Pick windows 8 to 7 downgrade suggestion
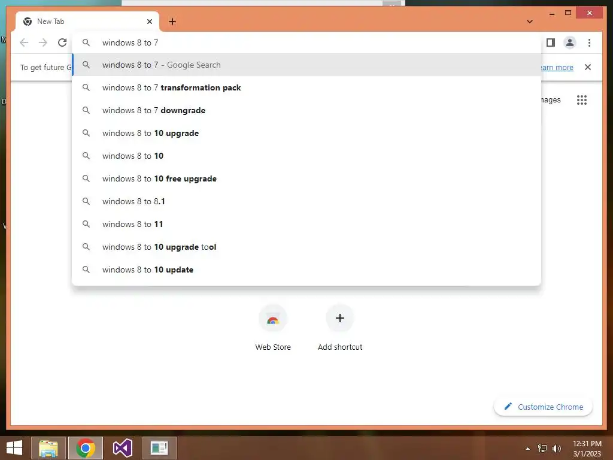This screenshot has height=460, width=613. point(307,110)
